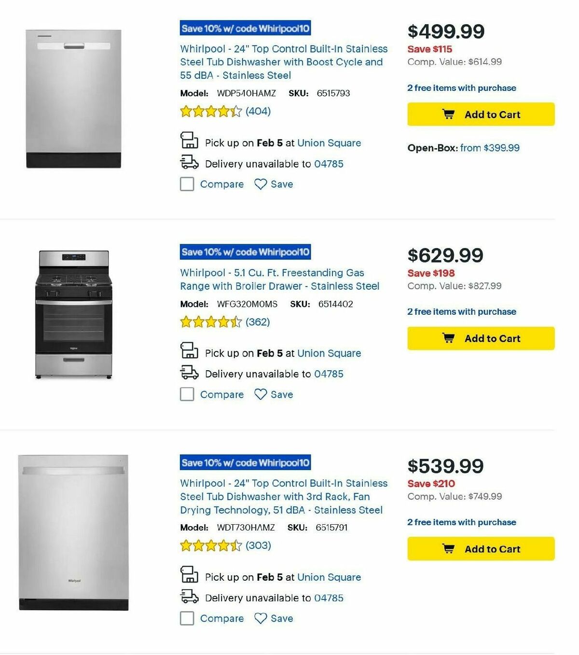Image resolution: width=579 pixels, height=655 pixels.
Task: Click the star rating for the gas range
Action: click(x=211, y=321)
